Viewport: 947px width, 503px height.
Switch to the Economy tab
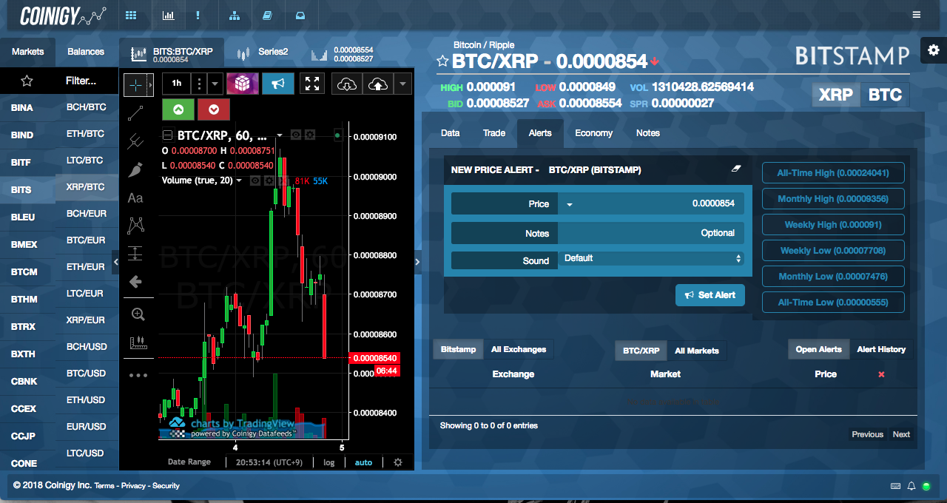(x=594, y=133)
